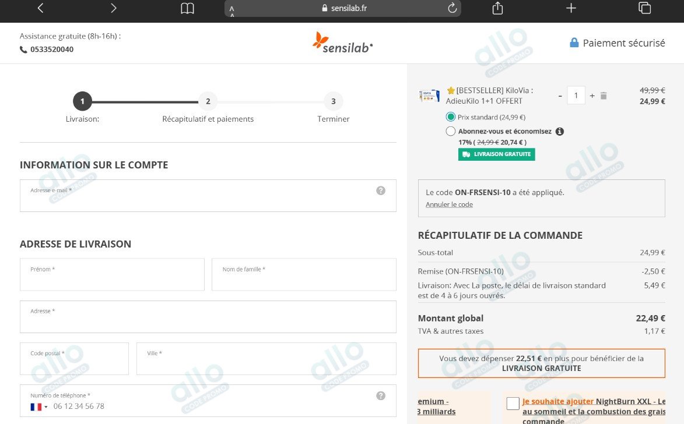Open a new tab with plus icon

click(571, 8)
